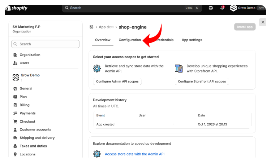Viewport: 271px width, 163px height.
Task: Close the settings panel with the X
Action: (263, 22)
